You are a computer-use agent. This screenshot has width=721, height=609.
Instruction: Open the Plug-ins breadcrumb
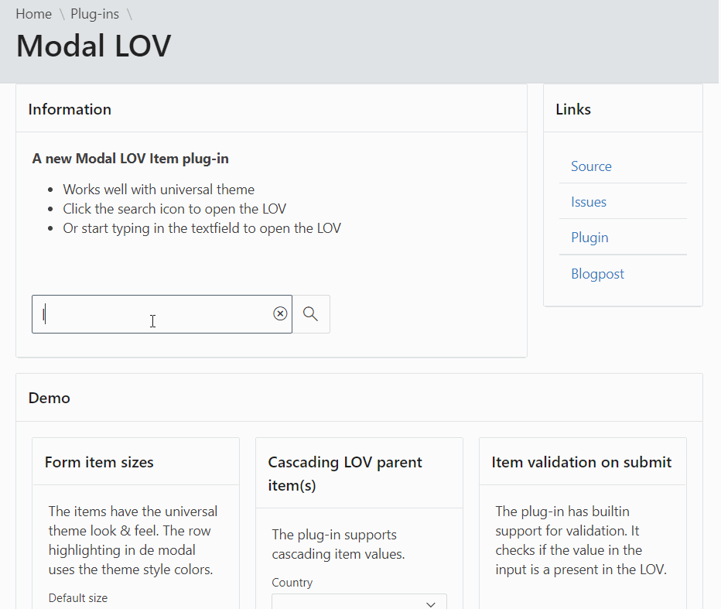(94, 14)
